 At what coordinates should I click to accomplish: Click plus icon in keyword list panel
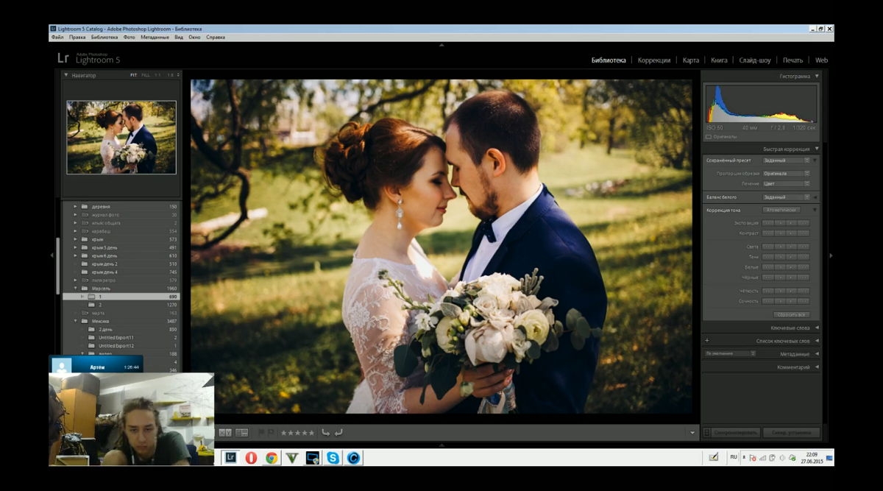tap(707, 341)
